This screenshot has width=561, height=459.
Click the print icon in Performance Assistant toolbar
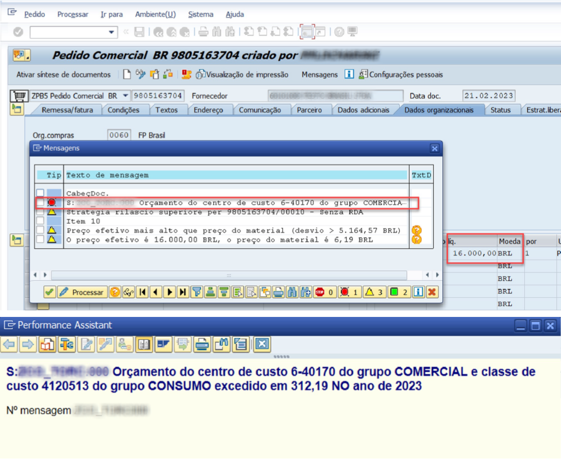pyautogui.click(x=202, y=344)
